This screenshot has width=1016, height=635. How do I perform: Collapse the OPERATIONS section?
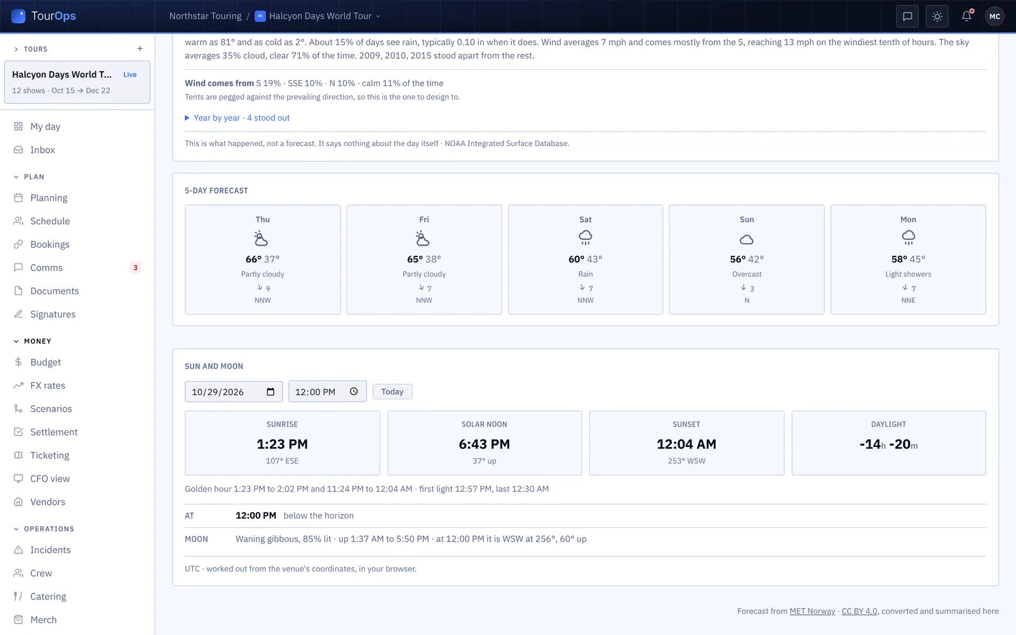point(44,528)
